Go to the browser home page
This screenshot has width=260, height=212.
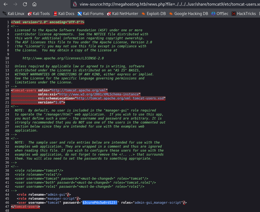(x=34, y=4)
